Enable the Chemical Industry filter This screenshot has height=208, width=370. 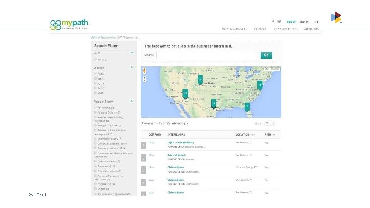96,139
